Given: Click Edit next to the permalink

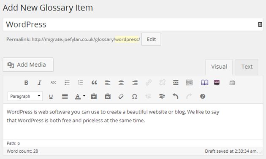Looking at the screenshot, I should coord(151,39).
